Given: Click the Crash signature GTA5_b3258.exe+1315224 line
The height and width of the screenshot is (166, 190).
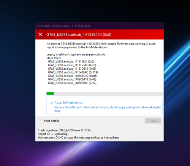Looking at the screenshot, I should point(64,130).
